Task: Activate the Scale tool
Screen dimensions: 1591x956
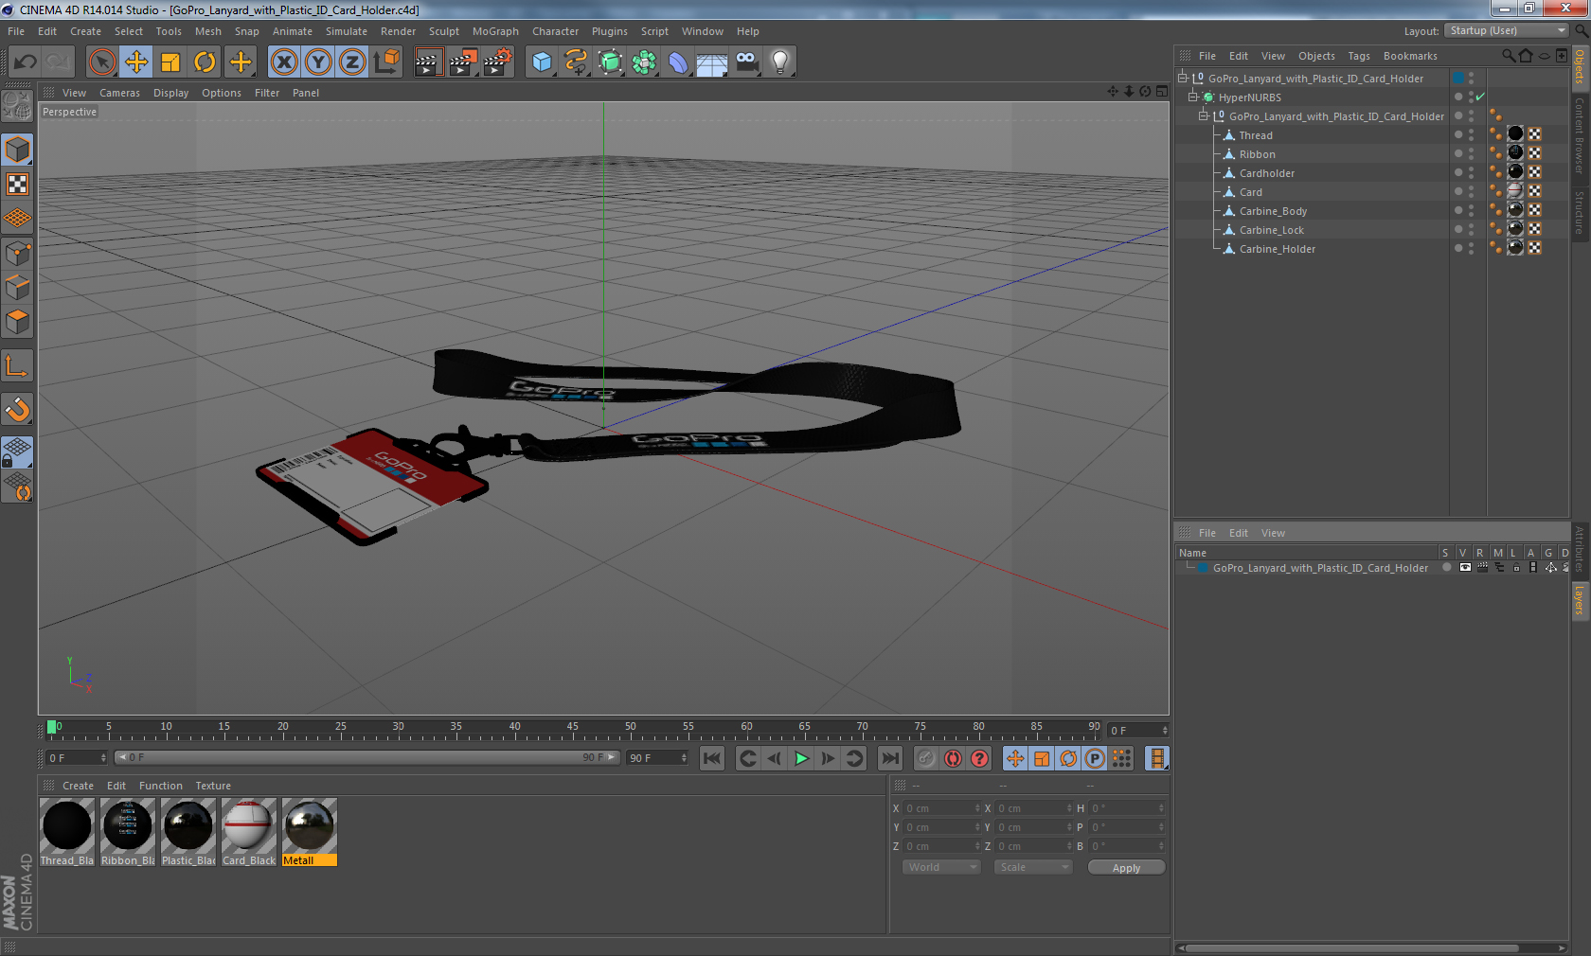Action: click(x=170, y=62)
